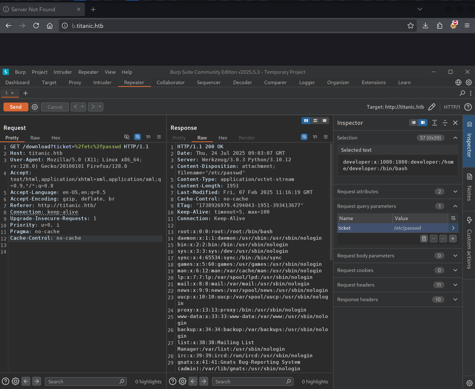This screenshot has width=475, height=389.
Task: Expand Response headers section
Action: [455, 299]
